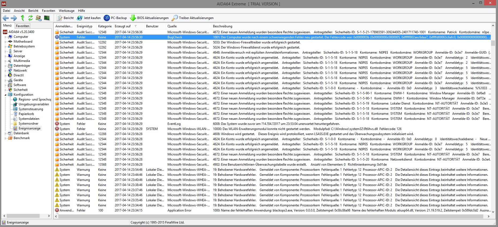498x227 pixels.
Task: Expand the Anzeige tree node
Action: coord(5,56)
